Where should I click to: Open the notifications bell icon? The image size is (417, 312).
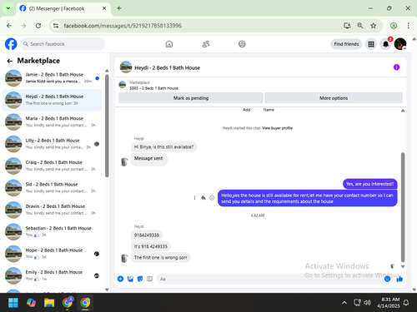pos(386,44)
